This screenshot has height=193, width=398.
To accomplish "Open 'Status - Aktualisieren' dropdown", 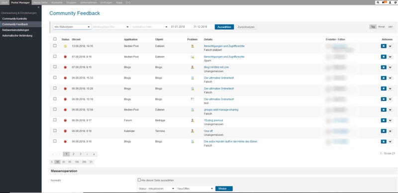I will (157, 189).
